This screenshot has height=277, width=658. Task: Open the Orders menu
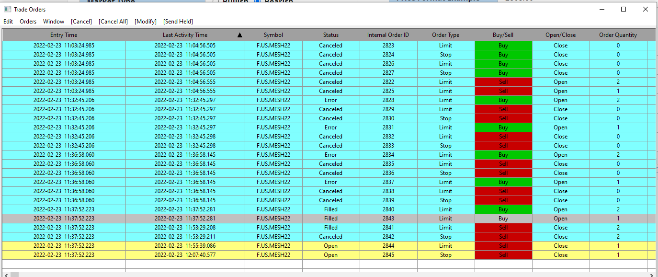coord(28,22)
